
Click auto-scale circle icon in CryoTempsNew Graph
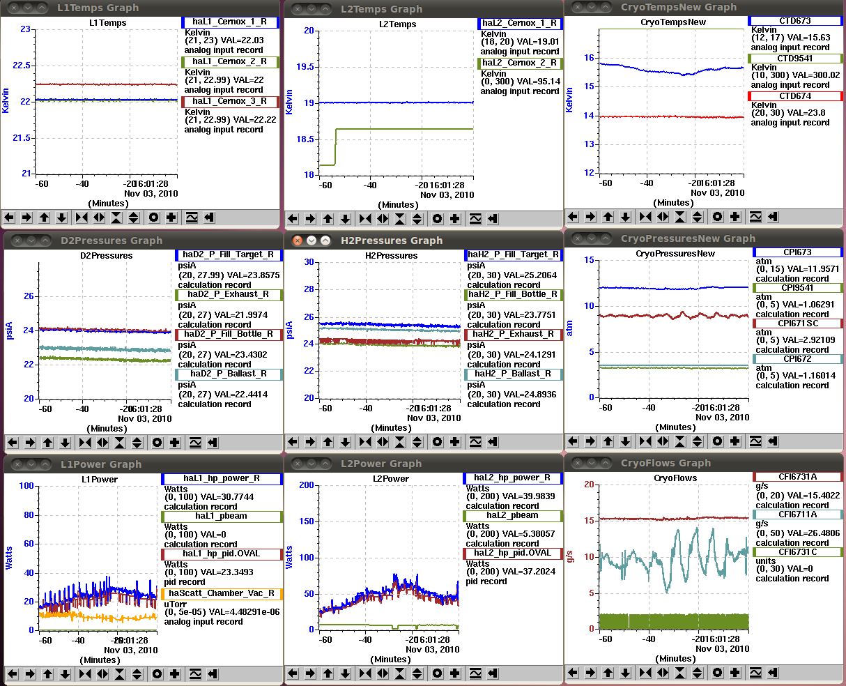(x=717, y=217)
